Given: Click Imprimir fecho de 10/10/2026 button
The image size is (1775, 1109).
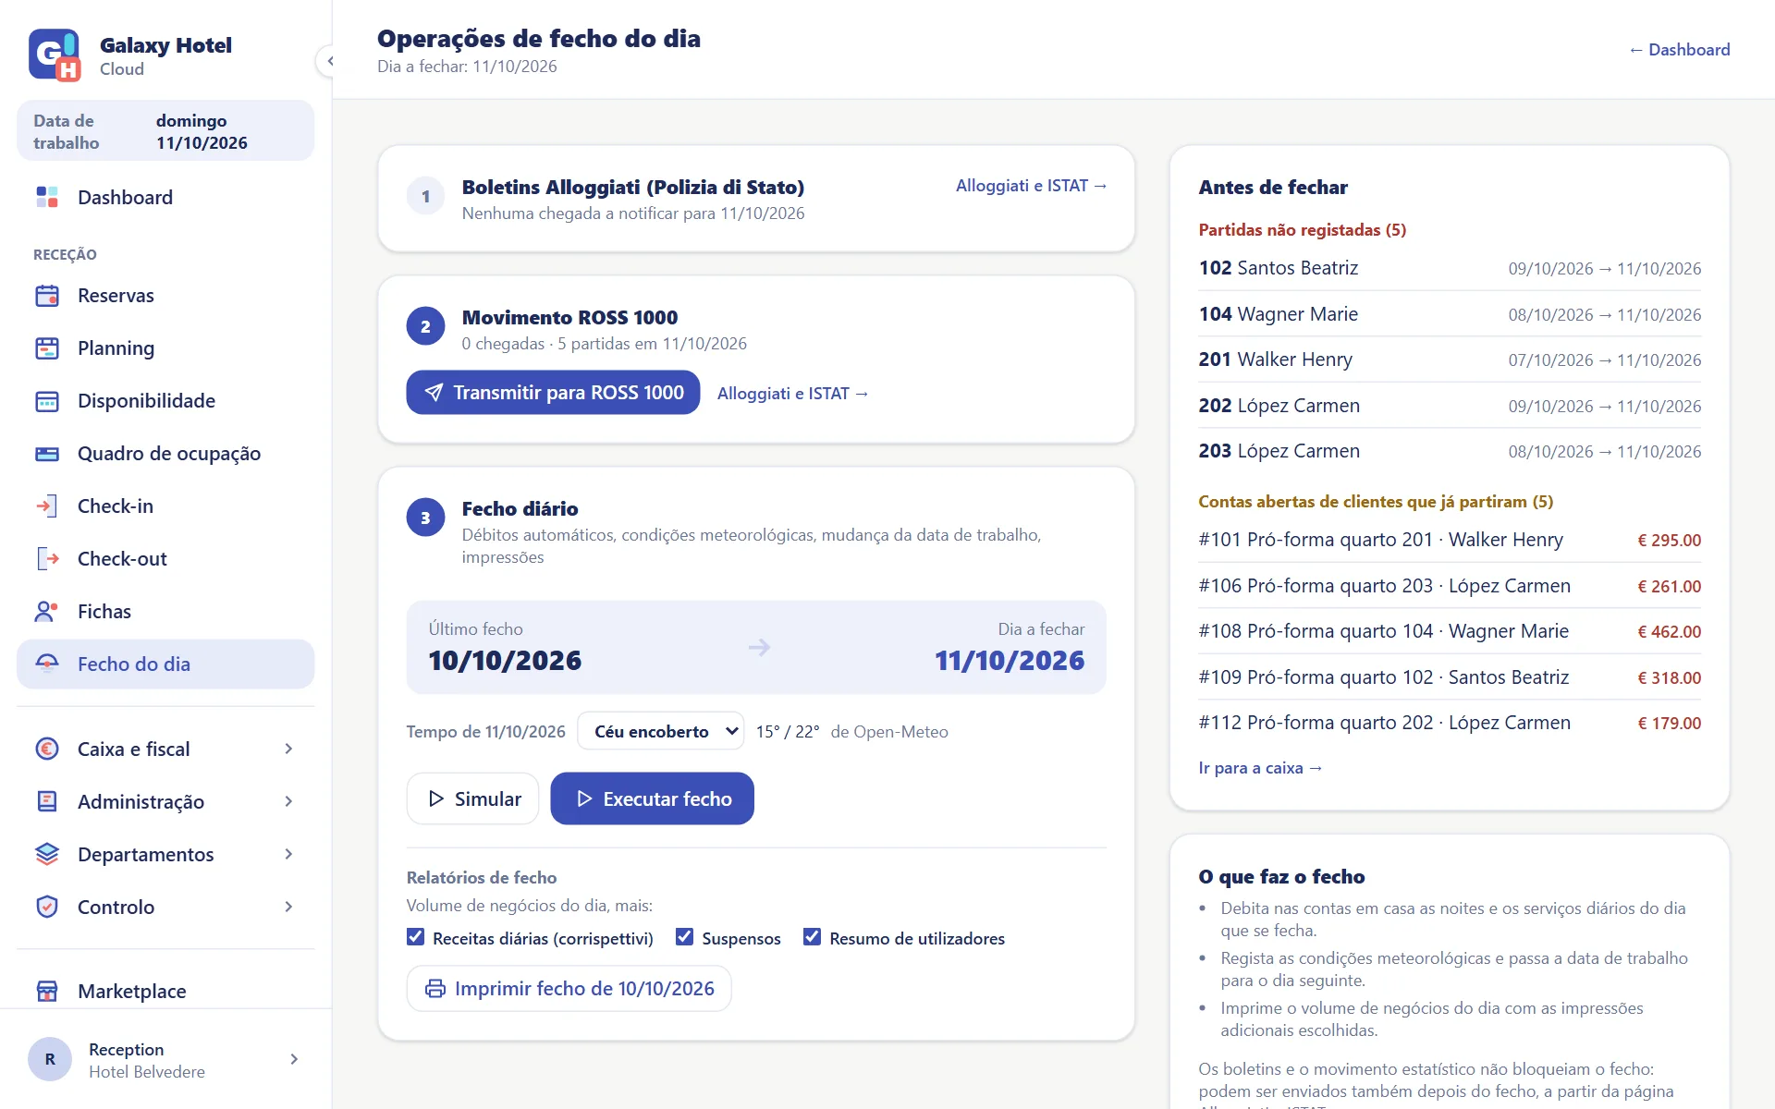Looking at the screenshot, I should tap(569, 989).
